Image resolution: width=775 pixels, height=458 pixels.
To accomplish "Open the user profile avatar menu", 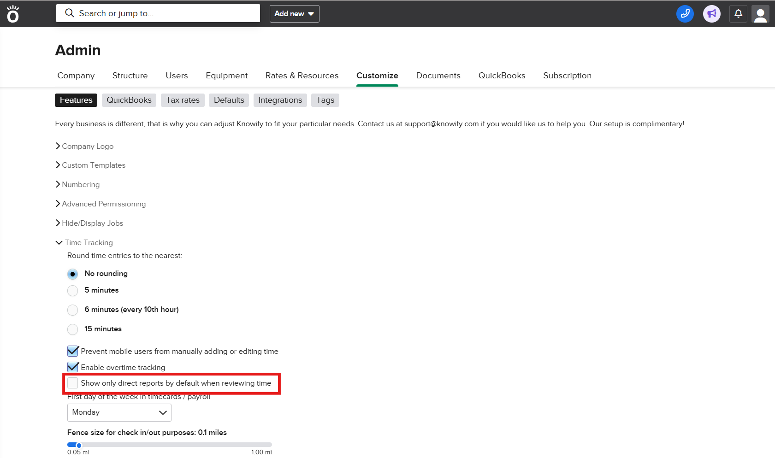I will 760,14.
